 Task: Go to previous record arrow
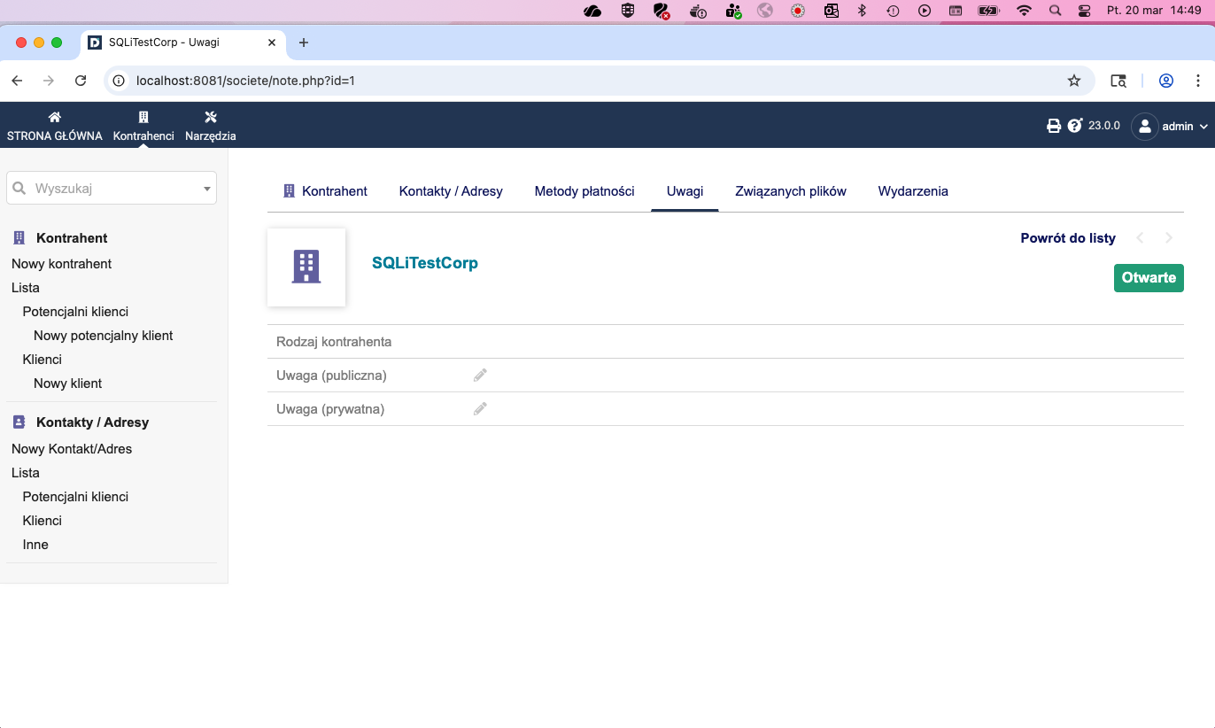click(x=1140, y=238)
